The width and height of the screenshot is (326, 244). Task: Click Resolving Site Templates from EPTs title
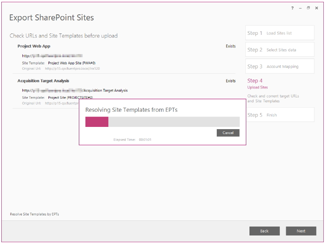(131, 110)
